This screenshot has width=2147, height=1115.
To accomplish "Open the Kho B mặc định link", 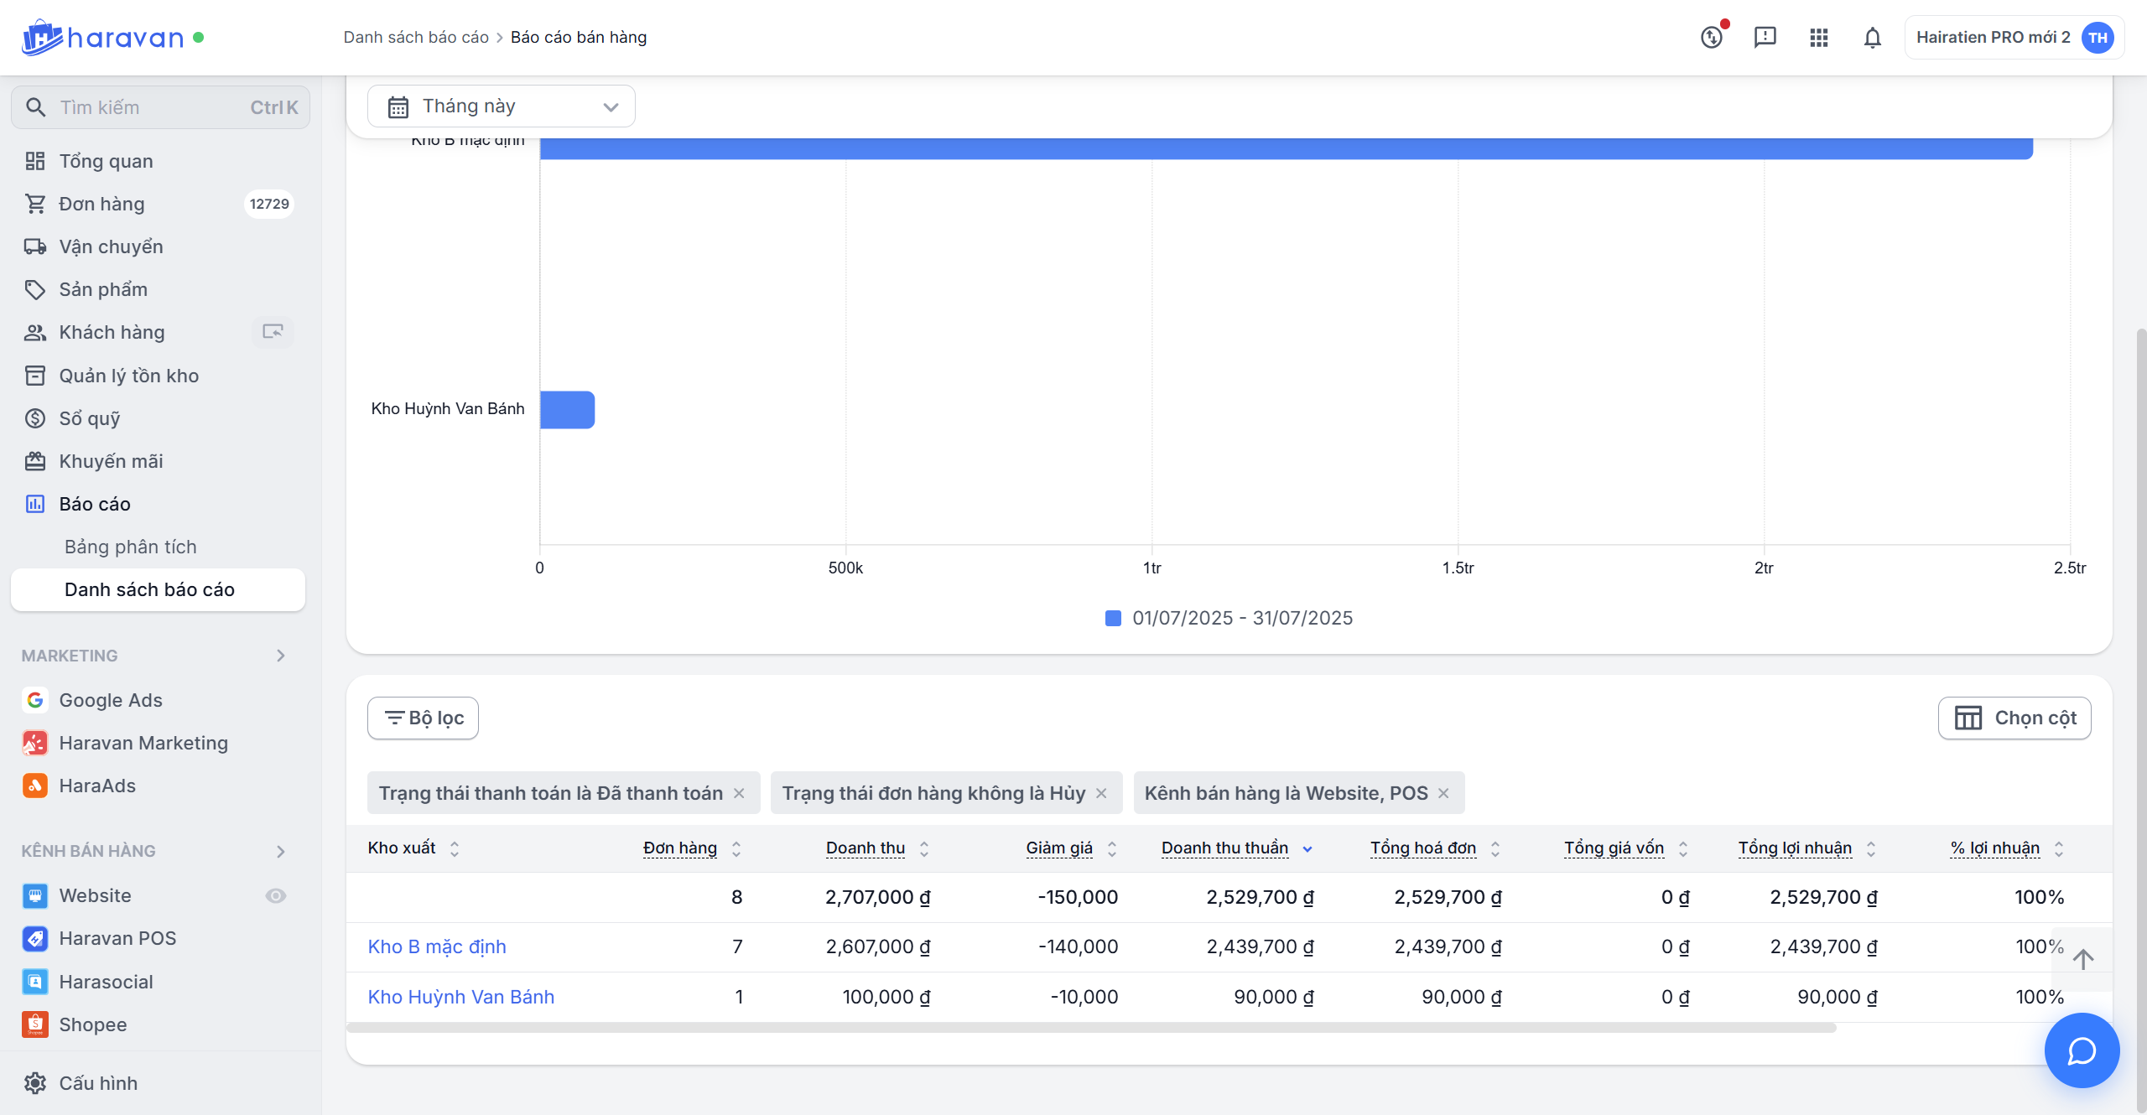I will [436, 946].
